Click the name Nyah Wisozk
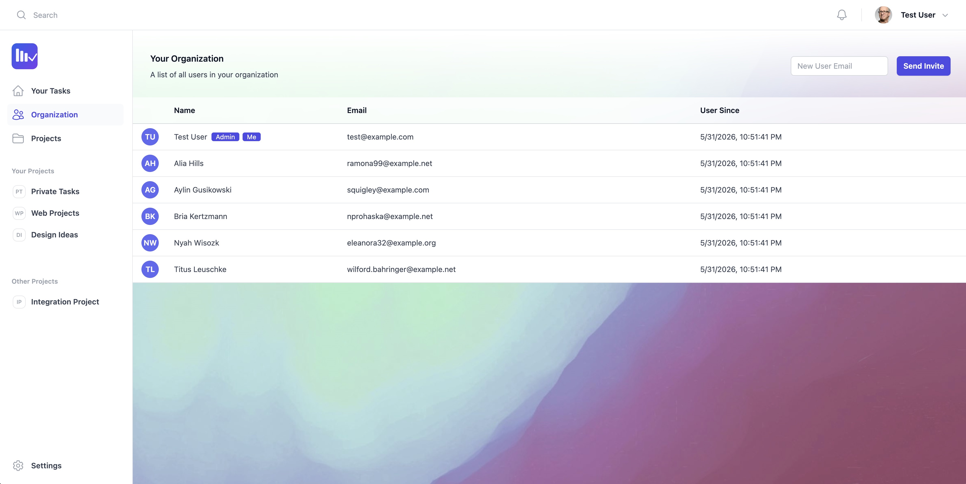Viewport: 966px width, 484px height. click(x=197, y=243)
